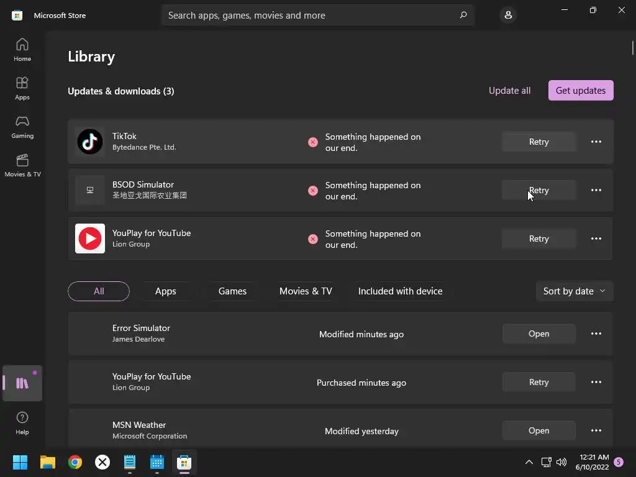This screenshot has width=636, height=477.
Task: Open more options for YouPlay update row
Action: point(596,238)
